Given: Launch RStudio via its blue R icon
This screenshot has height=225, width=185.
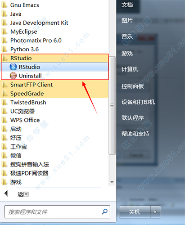Looking at the screenshot, I should tap(13, 67).
